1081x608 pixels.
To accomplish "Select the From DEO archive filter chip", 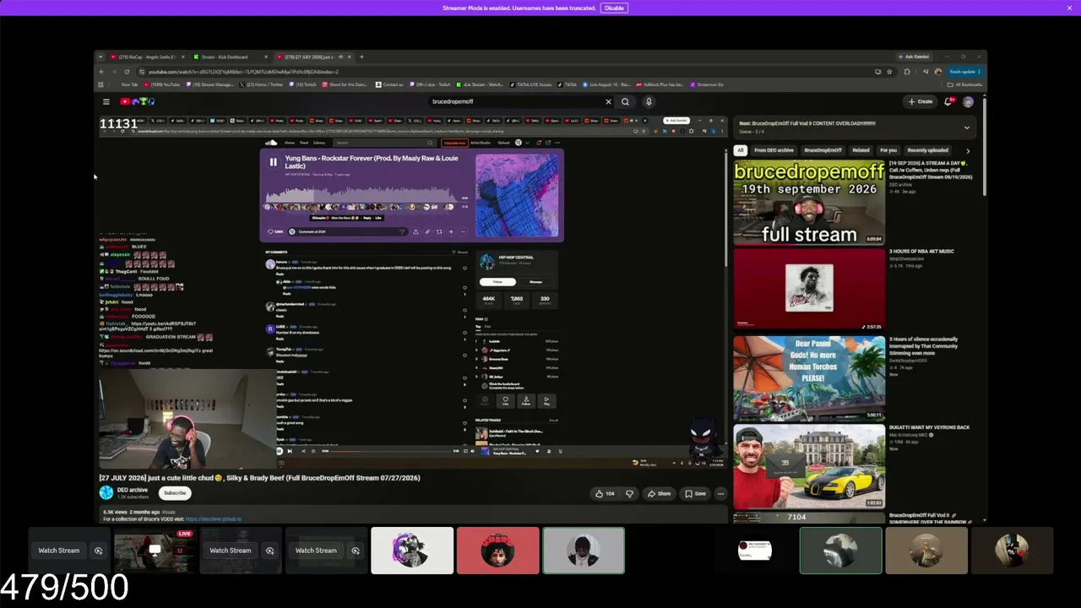I will (774, 150).
